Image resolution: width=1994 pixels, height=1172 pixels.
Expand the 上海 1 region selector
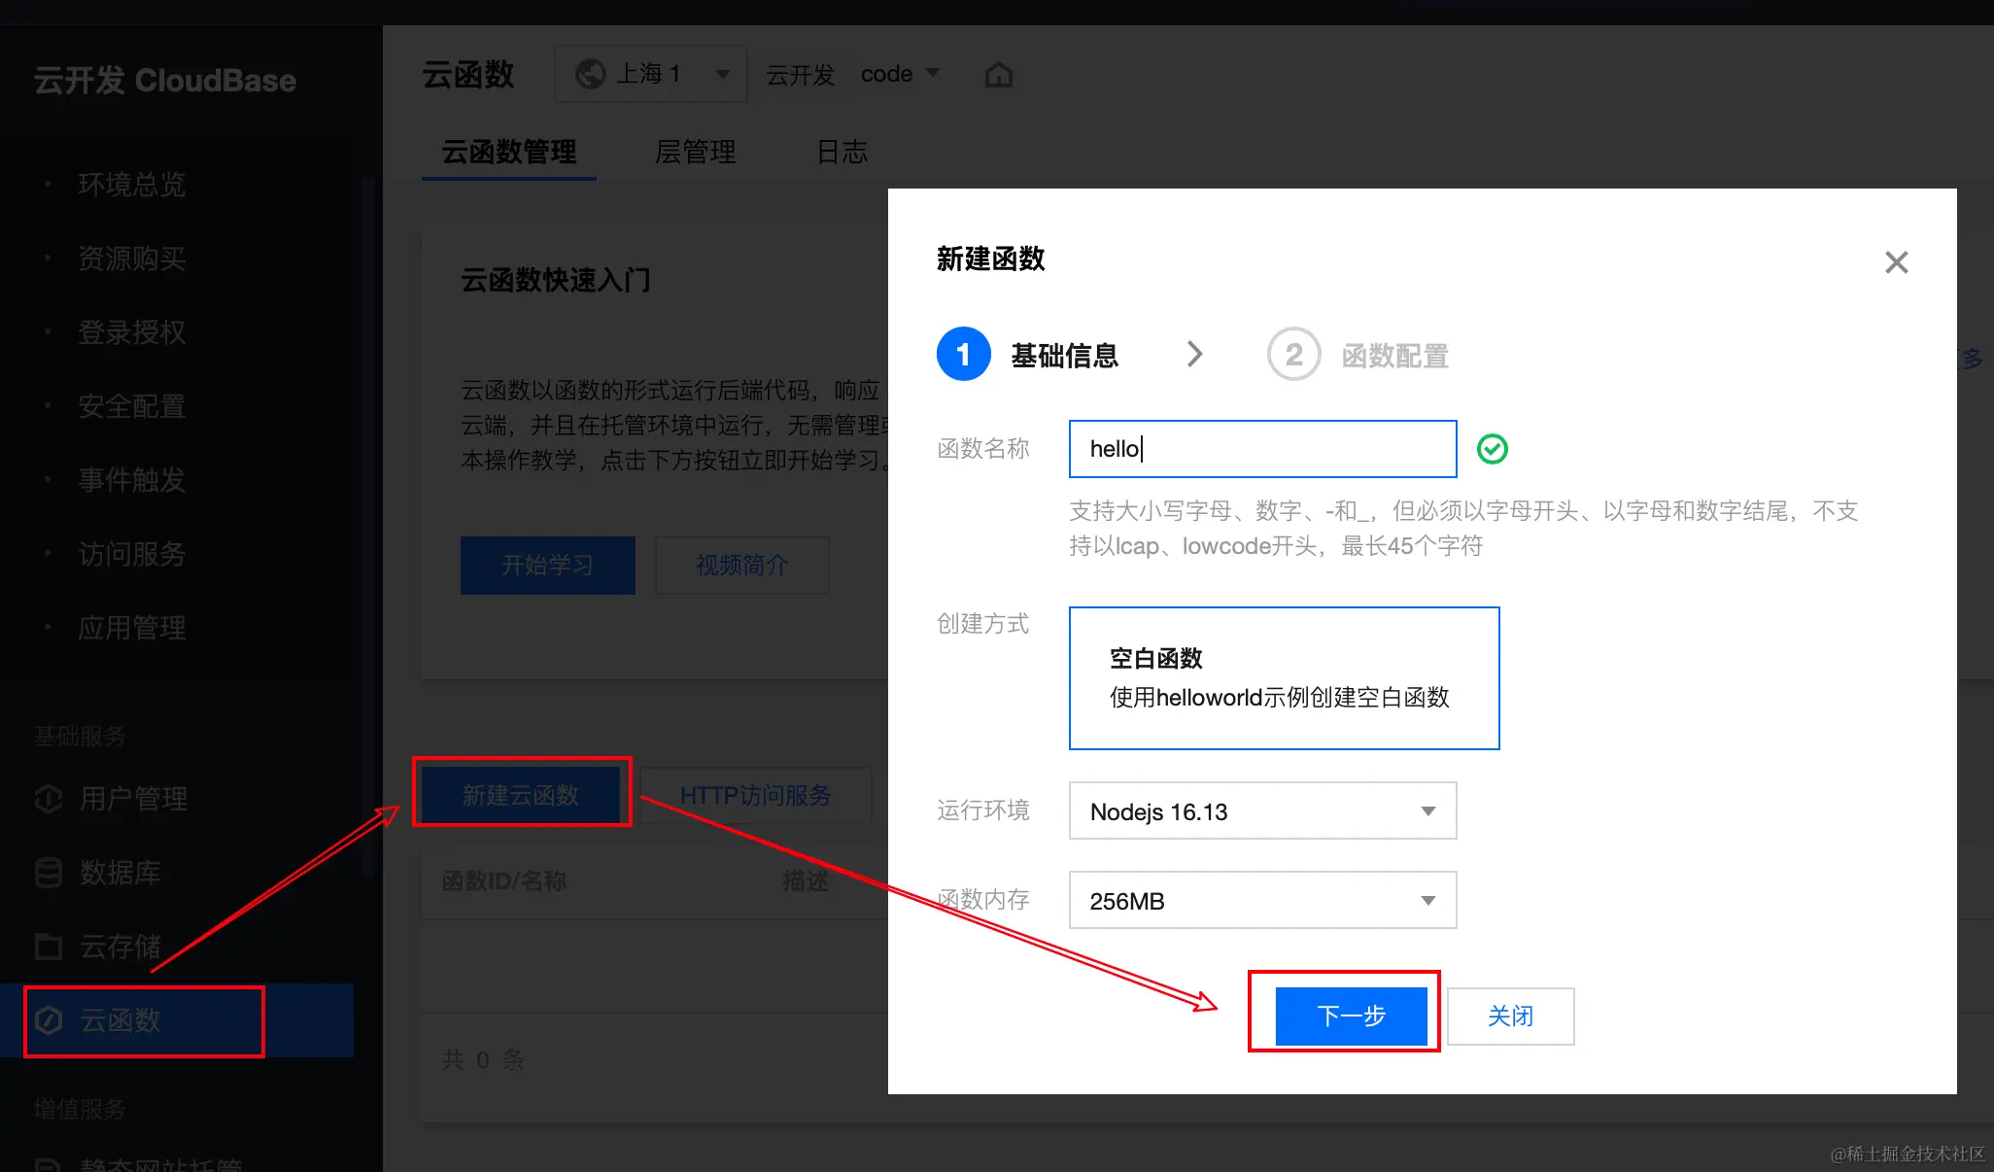point(650,74)
